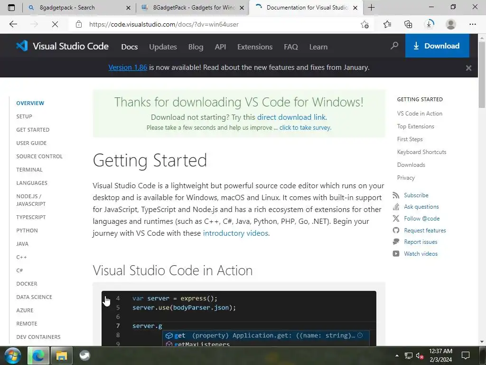486x365 pixels.
Task: Click the YouTube icon beside Watch videos
Action: pos(396,254)
